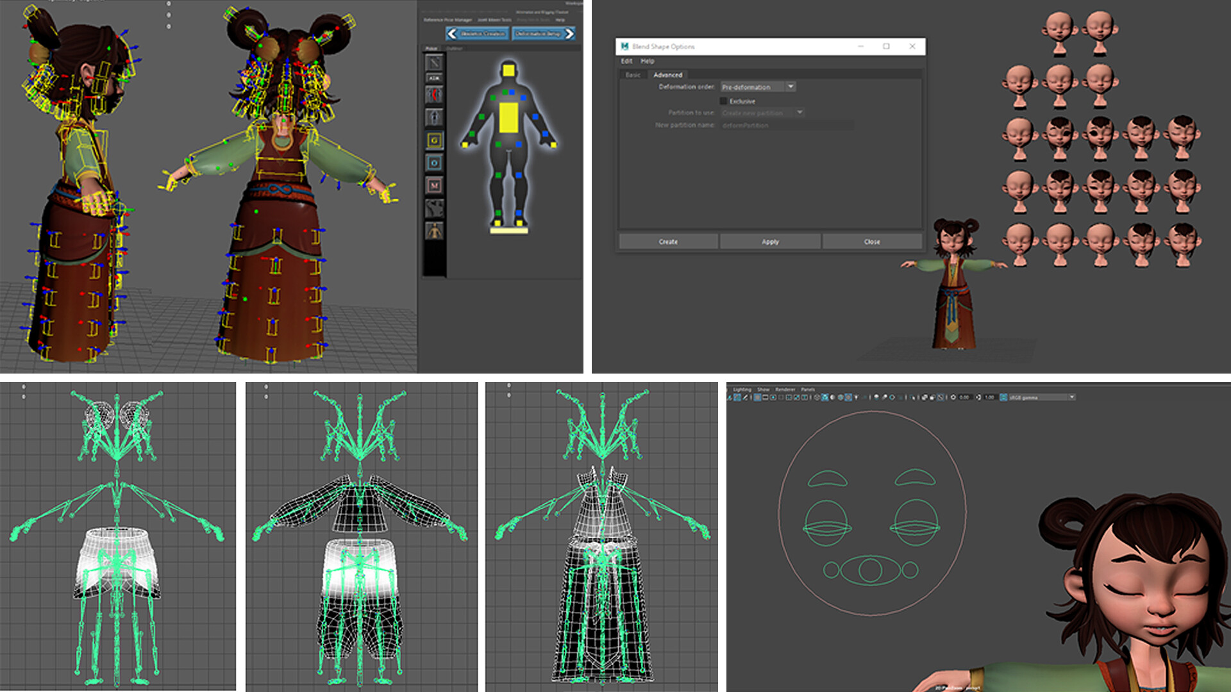Enable the Exclusive checkbox
Screen dimensions: 1231x692
coord(723,101)
